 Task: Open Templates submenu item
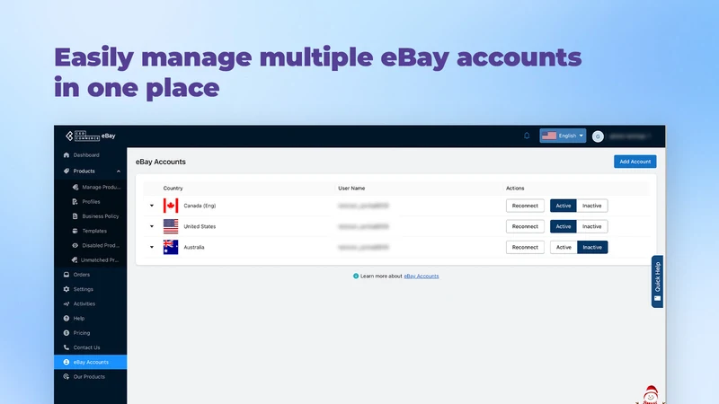tap(94, 231)
